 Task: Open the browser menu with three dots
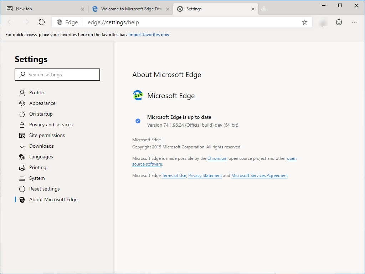pos(354,22)
